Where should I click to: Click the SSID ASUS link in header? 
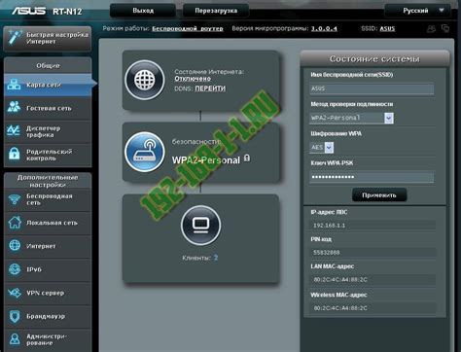tap(387, 28)
